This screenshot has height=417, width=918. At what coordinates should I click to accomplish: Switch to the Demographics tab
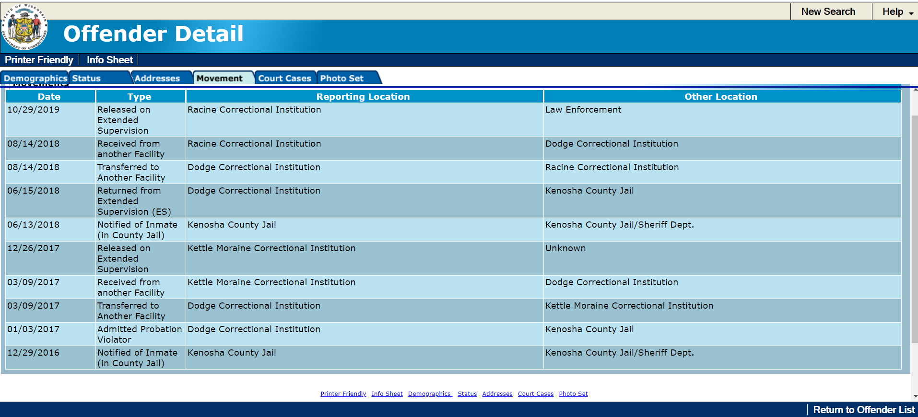[x=35, y=78]
